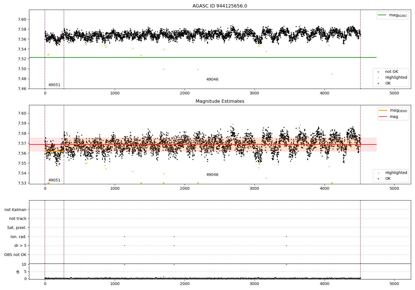Click the 5000 x-axis tick under top plot
This screenshot has height=290, width=415.
pos(394,93)
